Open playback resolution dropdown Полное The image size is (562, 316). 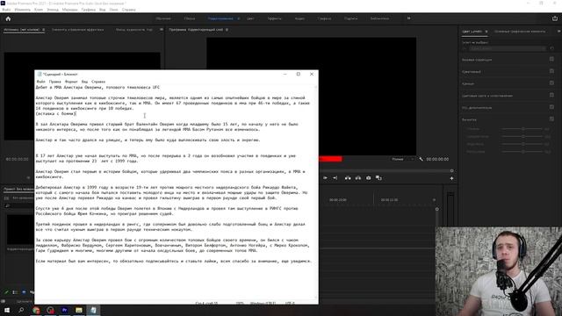click(x=402, y=159)
